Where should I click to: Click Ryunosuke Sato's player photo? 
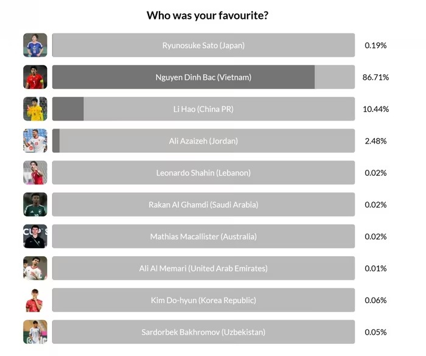click(35, 45)
